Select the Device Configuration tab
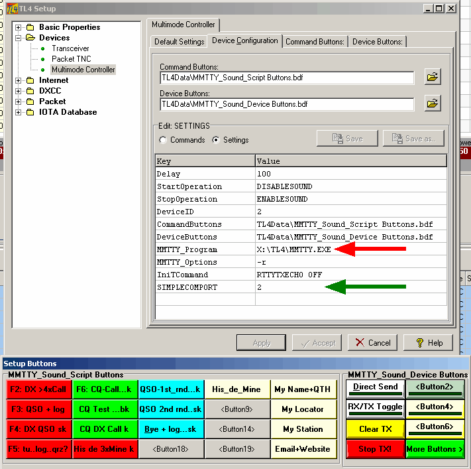The height and width of the screenshot is (469, 471). [x=245, y=40]
